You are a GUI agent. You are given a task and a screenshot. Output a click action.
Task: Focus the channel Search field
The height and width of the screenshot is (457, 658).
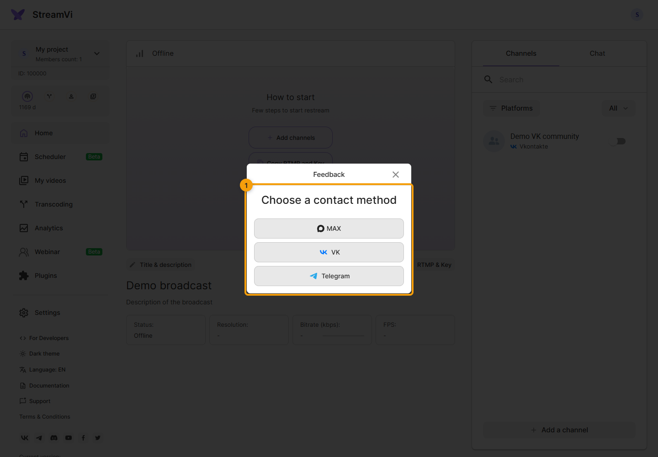tap(559, 80)
